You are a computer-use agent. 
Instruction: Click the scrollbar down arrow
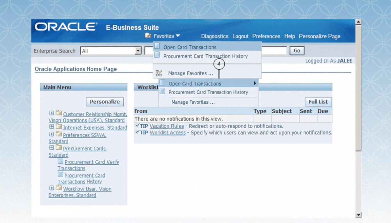tap(358, 215)
